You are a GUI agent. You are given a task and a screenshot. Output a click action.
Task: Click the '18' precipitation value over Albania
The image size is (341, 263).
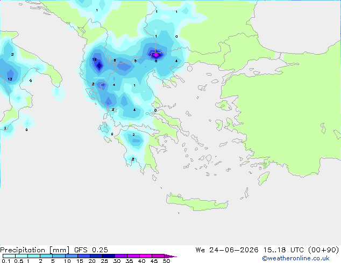click(x=94, y=60)
